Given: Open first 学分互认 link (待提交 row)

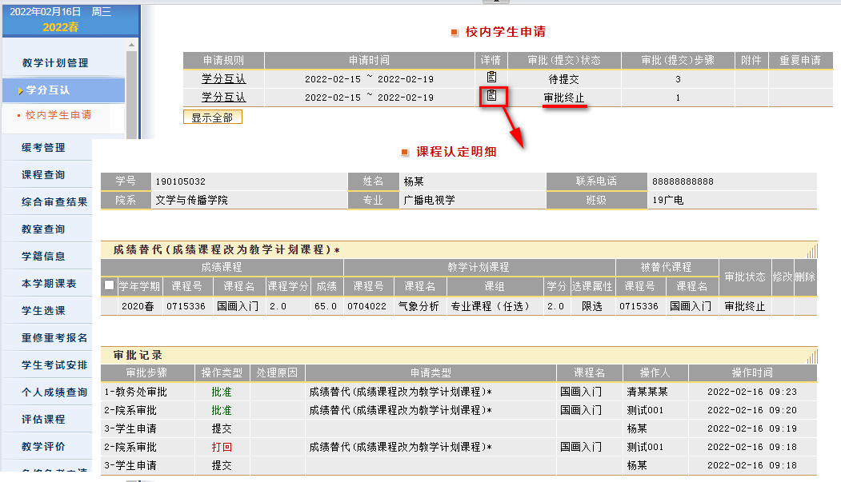Looking at the screenshot, I should [223, 78].
